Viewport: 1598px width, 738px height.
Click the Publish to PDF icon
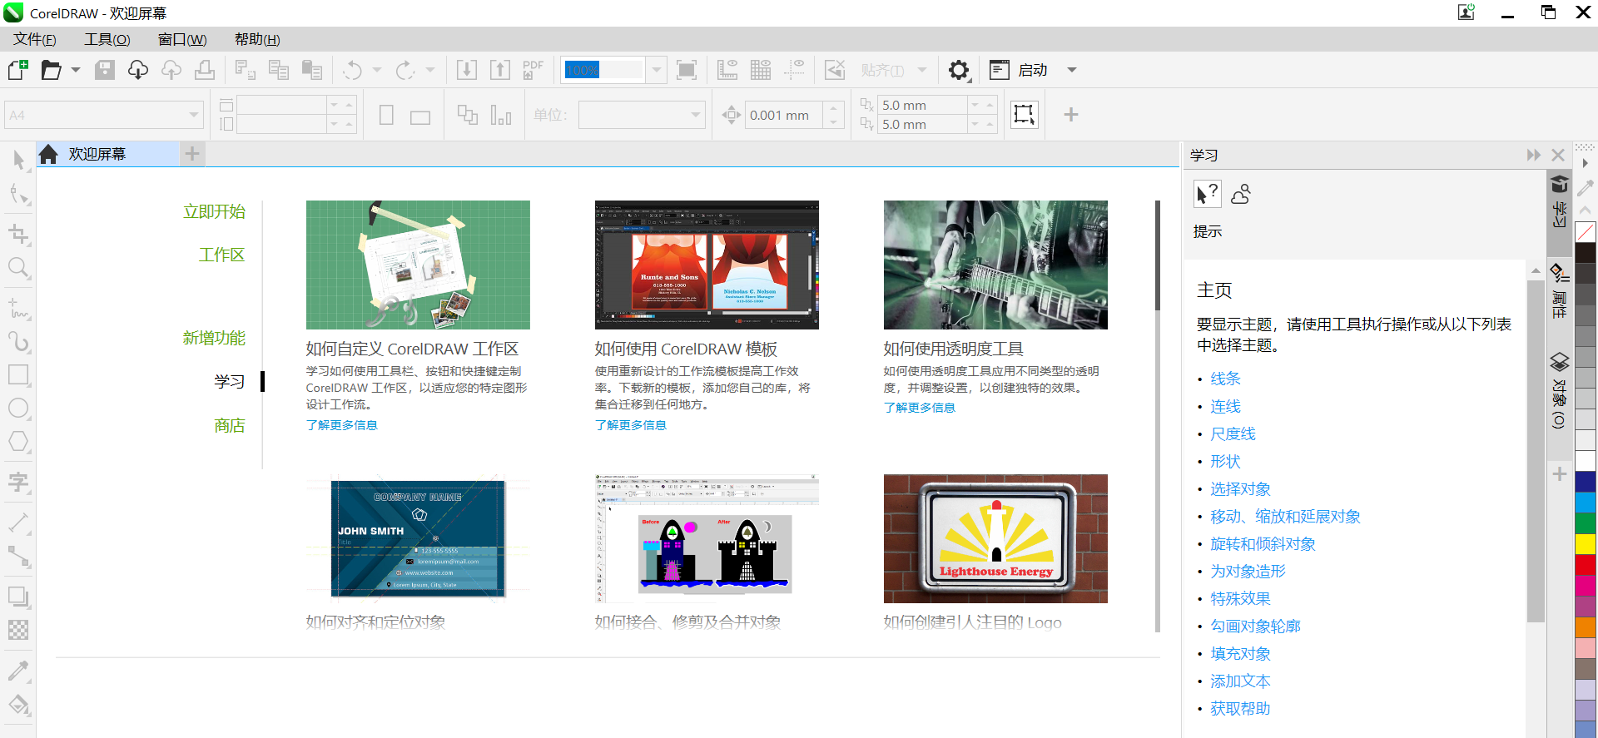pos(533,70)
